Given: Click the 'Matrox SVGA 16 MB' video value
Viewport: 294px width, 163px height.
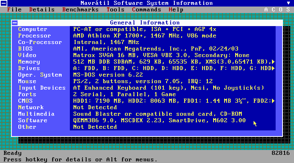Looking at the screenshot, I should [161, 55].
